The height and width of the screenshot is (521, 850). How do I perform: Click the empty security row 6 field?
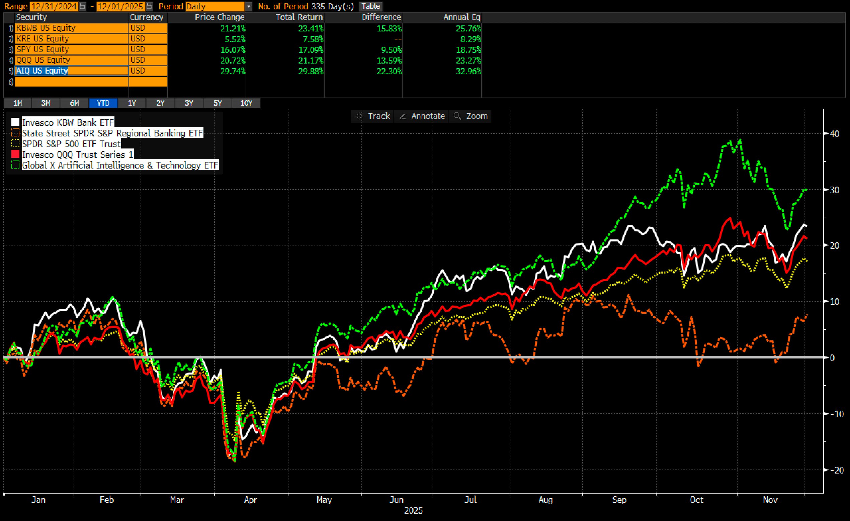[x=71, y=82]
